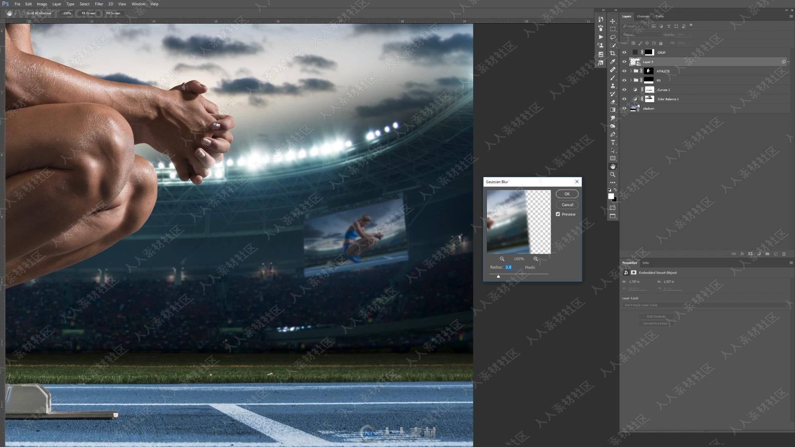Viewport: 795px width, 447px height.
Task: Select the Brush tool
Action: tap(612, 77)
